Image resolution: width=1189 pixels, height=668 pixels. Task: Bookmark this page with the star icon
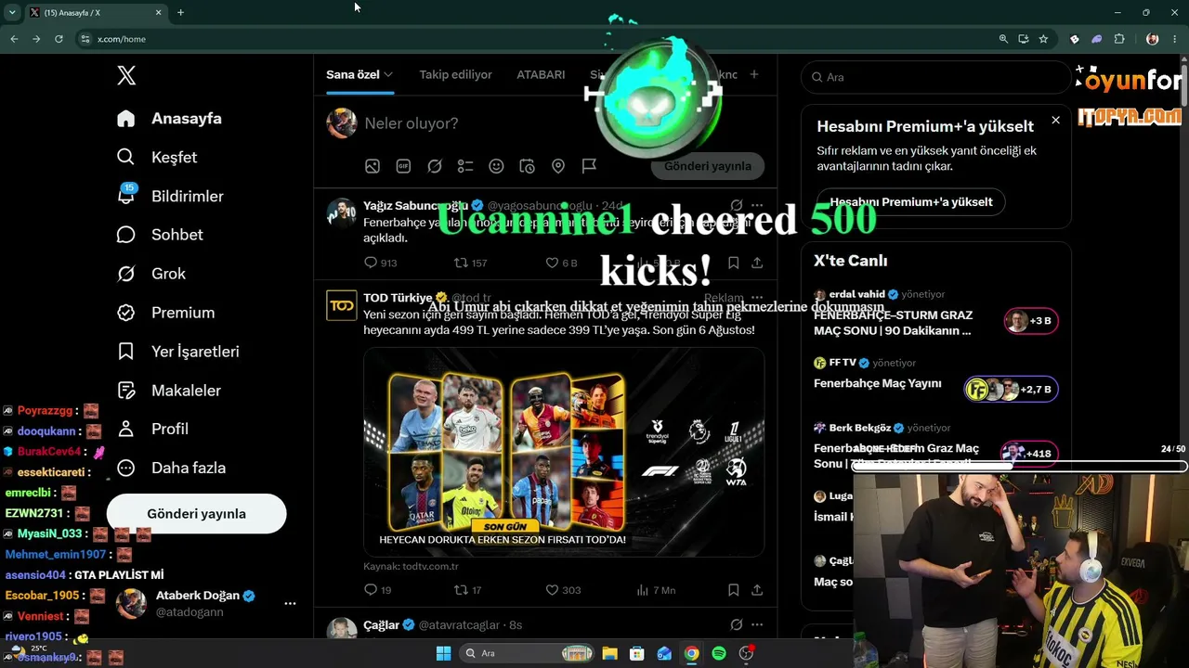pos(1043,39)
